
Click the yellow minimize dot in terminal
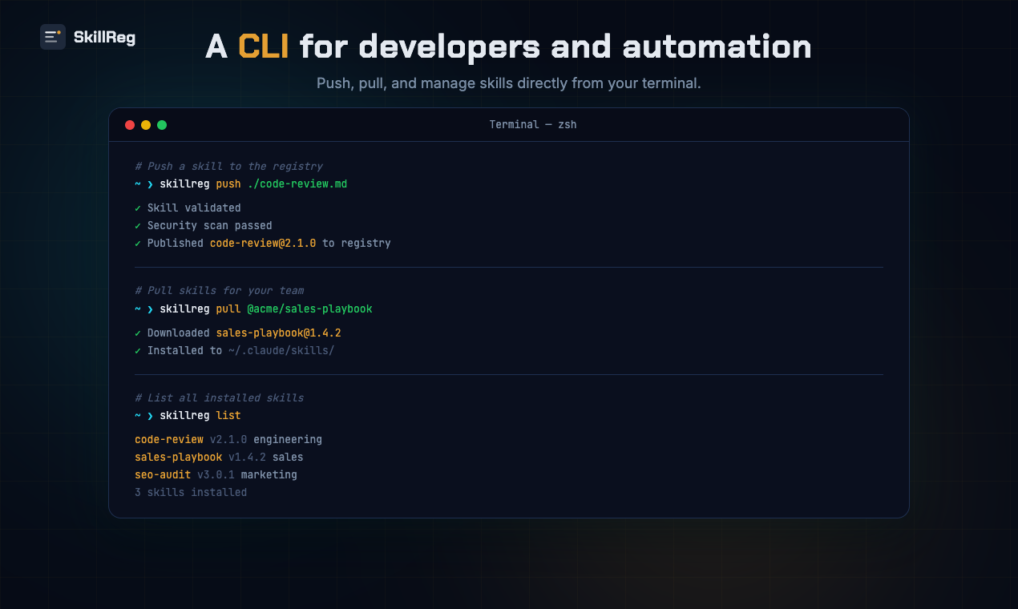coord(146,125)
